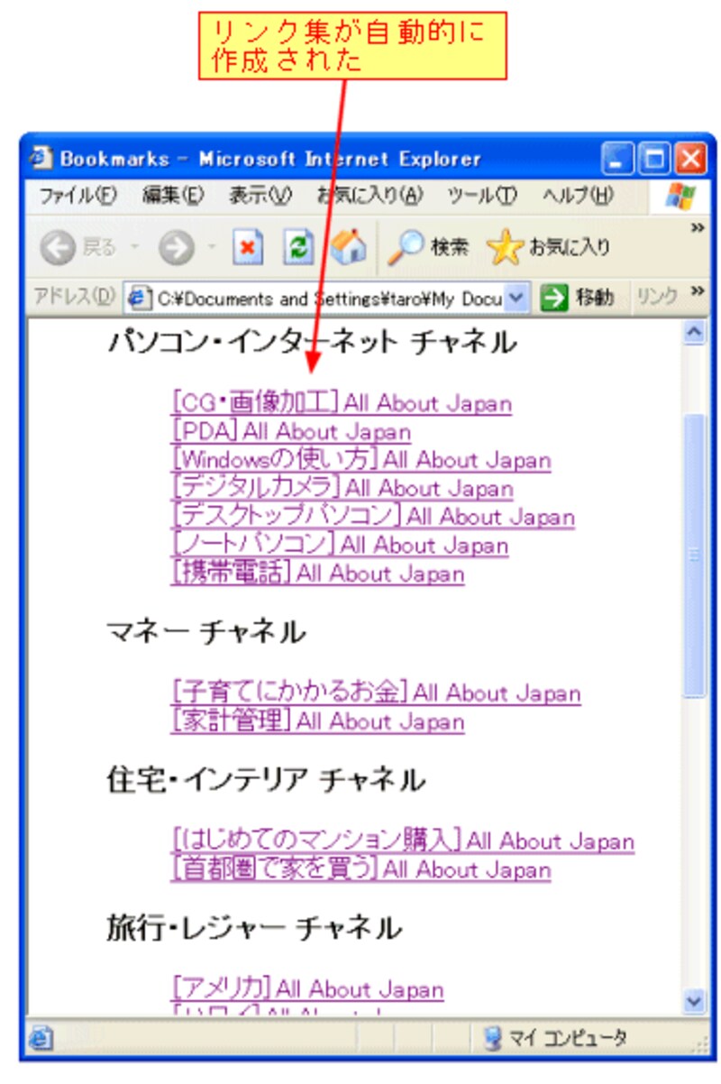This screenshot has height=1084, width=721.
Task: Open [首都圏で家を買う] All About Japan link
Action: (360, 869)
